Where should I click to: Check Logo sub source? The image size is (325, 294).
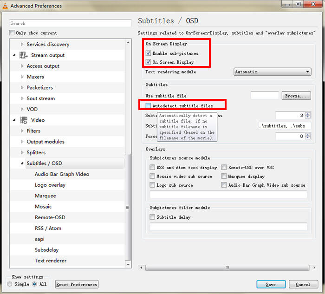152,185
